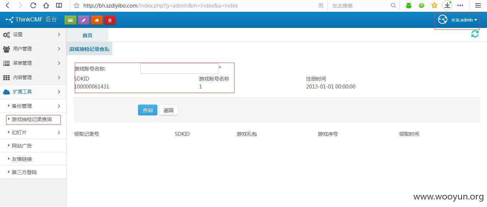Click the 领取时间 column header
Screen dimensions: 487x207
tap(409, 134)
